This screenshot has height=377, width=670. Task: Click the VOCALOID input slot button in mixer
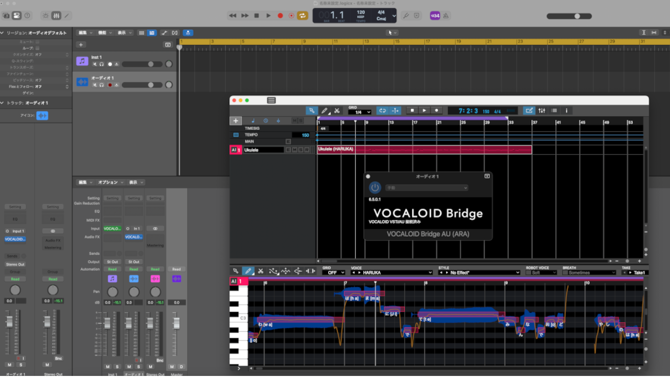click(112, 229)
